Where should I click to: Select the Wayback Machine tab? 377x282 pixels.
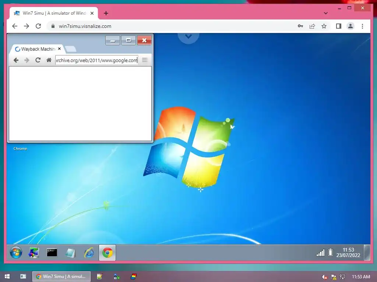[x=37, y=49]
